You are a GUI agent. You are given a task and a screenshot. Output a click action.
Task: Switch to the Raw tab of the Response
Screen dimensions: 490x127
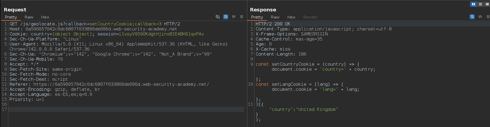click(275, 17)
